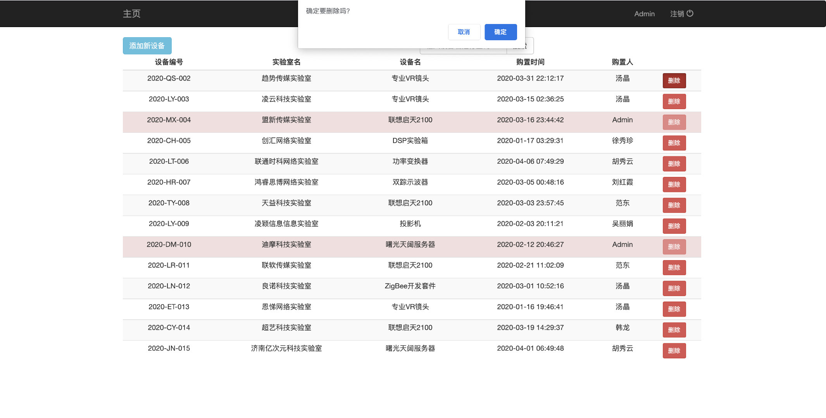The image size is (826, 418).
Task: Confirm deletion with 确定 button
Action: (x=500, y=32)
